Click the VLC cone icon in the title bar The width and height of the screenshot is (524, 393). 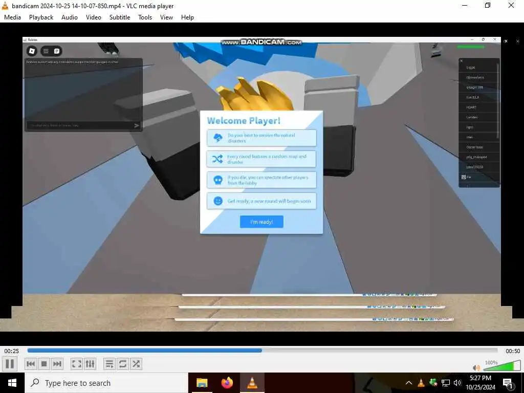(x=5, y=5)
